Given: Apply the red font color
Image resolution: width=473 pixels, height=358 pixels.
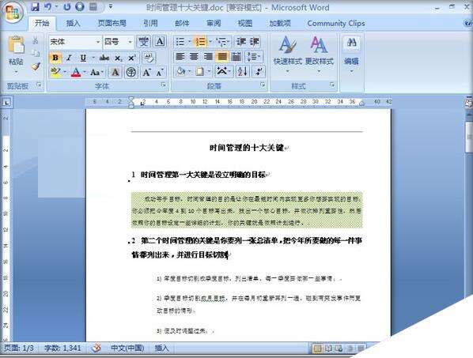Looking at the screenshot, I should [x=76, y=73].
